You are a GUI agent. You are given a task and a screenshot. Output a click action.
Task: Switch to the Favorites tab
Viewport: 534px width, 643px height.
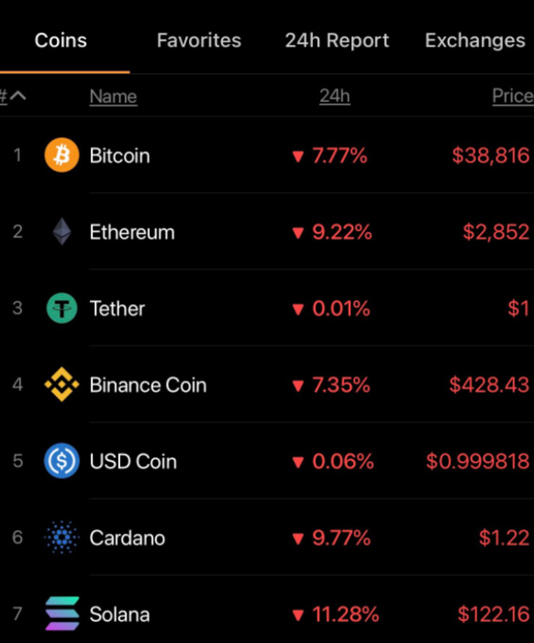point(199,40)
